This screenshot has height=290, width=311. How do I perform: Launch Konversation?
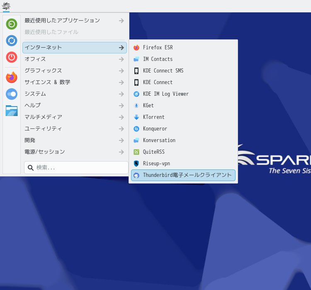[183, 140]
